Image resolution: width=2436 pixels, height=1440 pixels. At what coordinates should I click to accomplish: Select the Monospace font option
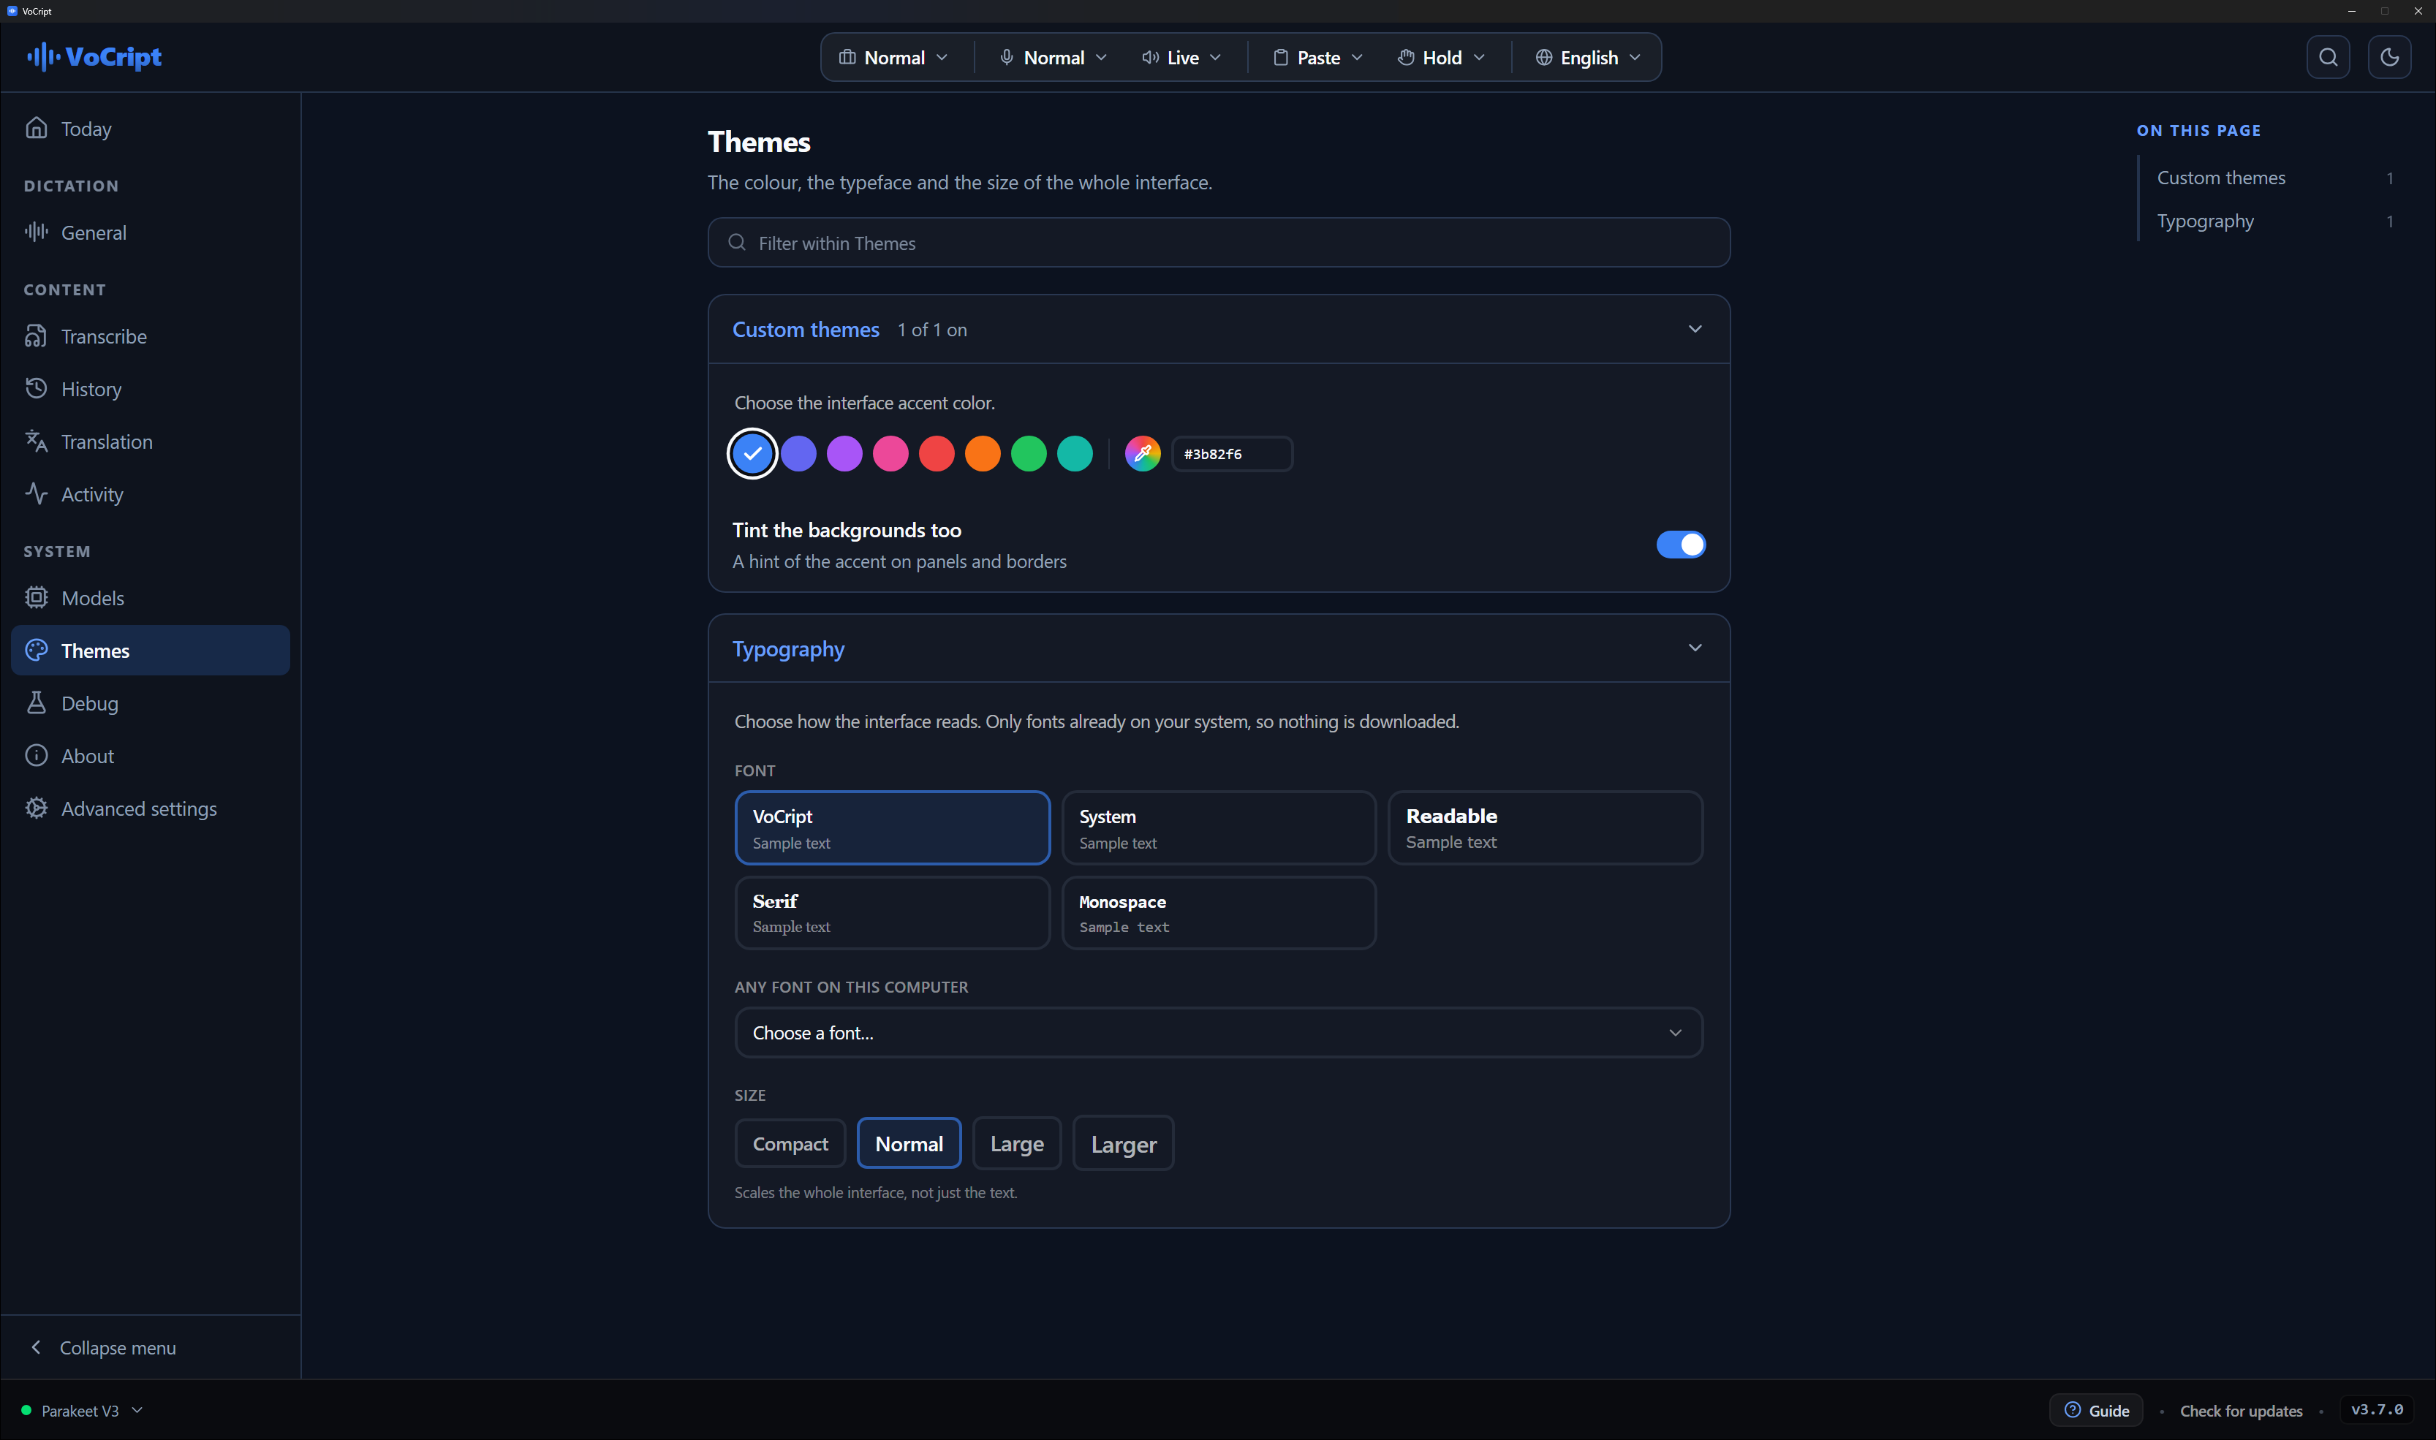[x=1219, y=913]
